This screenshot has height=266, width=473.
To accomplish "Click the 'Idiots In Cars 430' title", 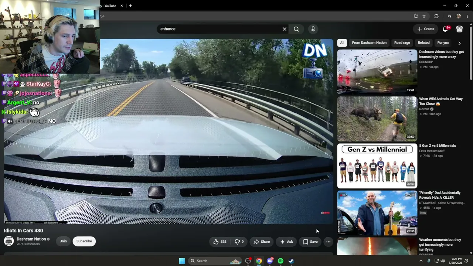I will click(x=23, y=231).
